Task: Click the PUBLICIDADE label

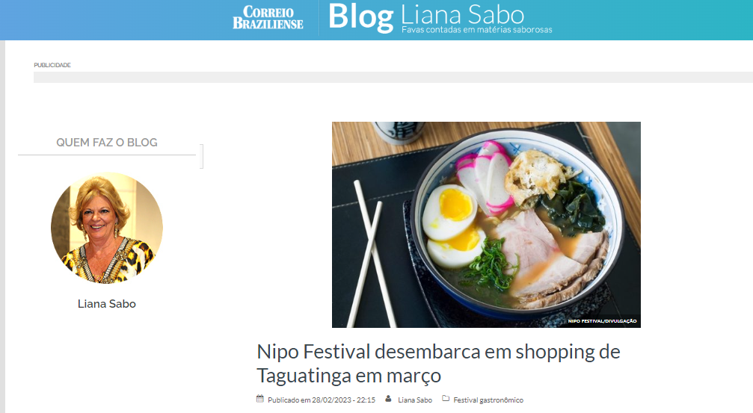Action: (52, 65)
